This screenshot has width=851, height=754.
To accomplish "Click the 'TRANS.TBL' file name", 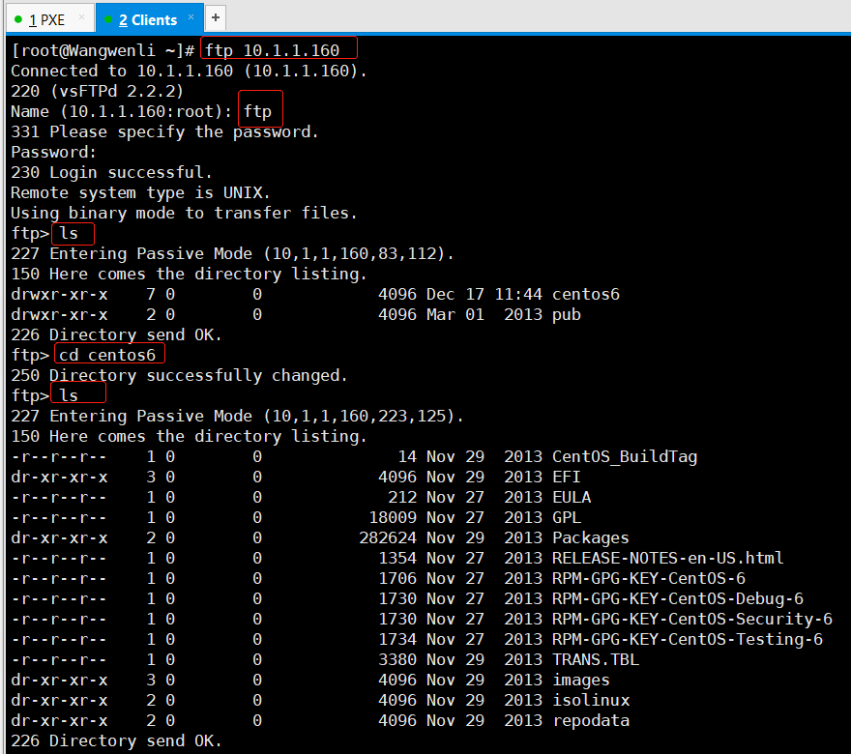I will pos(596,659).
